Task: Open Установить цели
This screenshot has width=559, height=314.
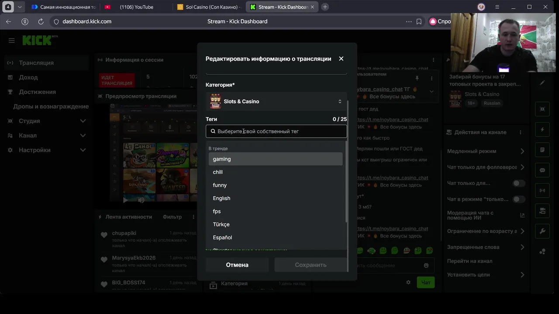Action: (x=486, y=275)
